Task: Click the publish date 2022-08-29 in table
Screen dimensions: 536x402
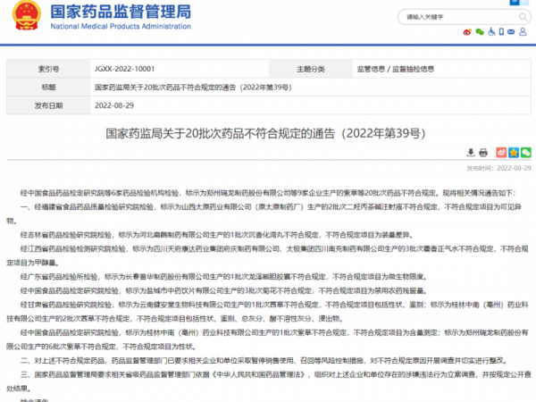Action: click(114, 104)
